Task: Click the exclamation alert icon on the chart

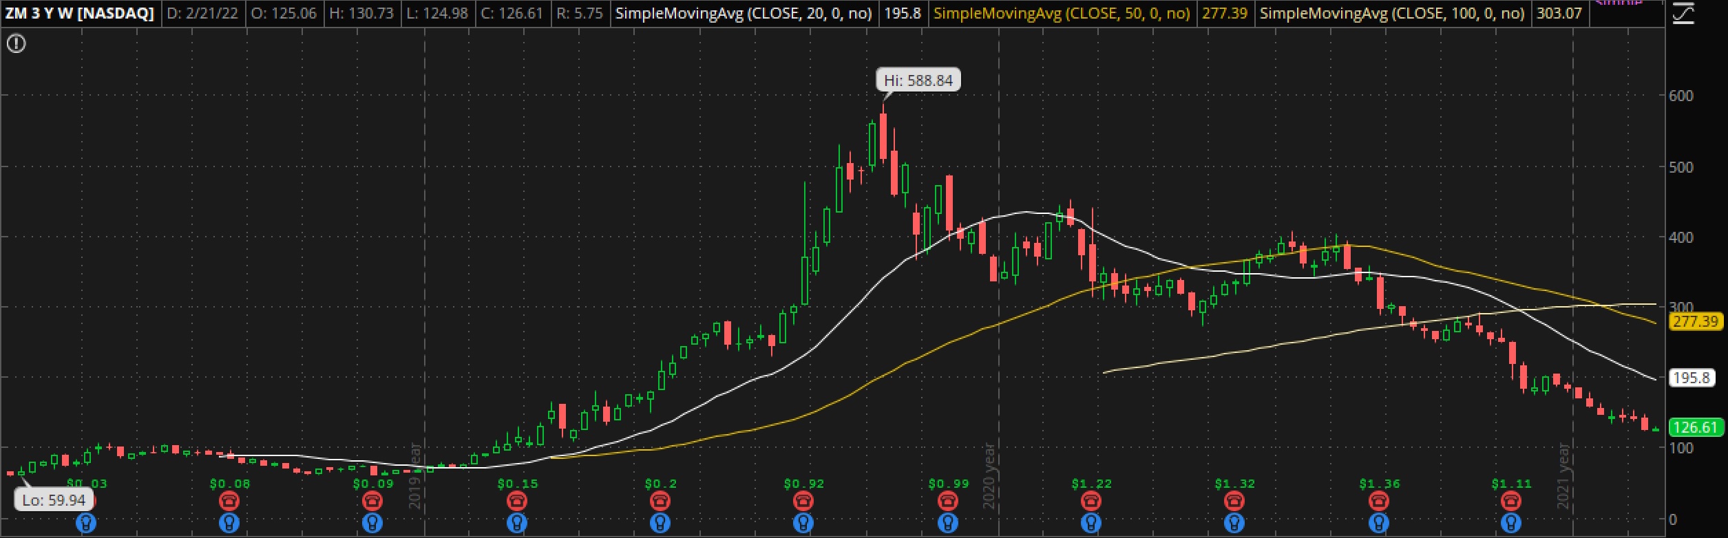Action: coord(16,45)
